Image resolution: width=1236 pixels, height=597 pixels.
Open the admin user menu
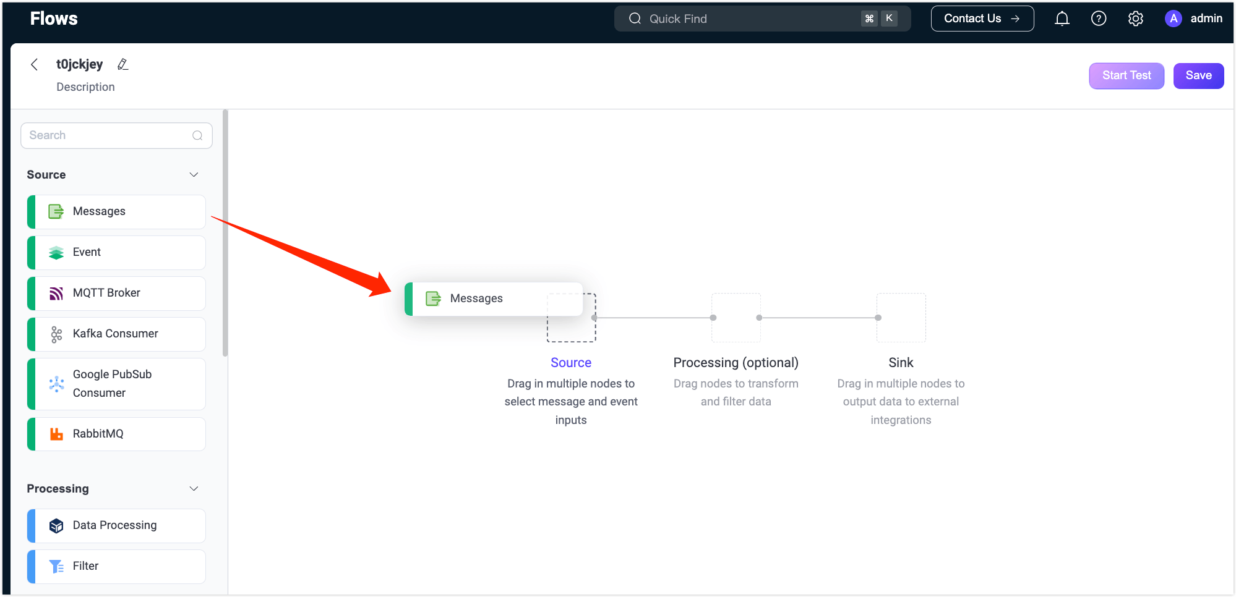pyautogui.click(x=1193, y=19)
